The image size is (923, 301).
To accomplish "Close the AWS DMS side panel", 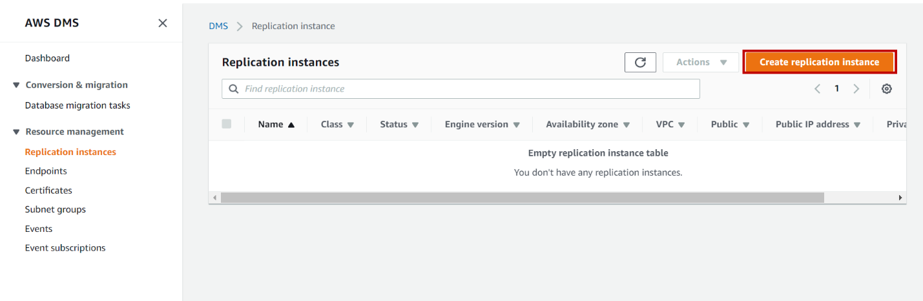I will pos(163,23).
